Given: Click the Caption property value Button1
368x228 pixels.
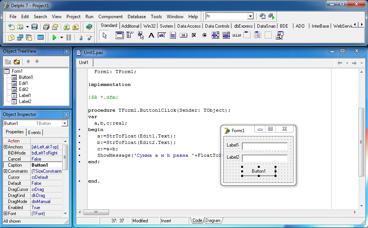Looking at the screenshot, I should (x=46, y=165).
